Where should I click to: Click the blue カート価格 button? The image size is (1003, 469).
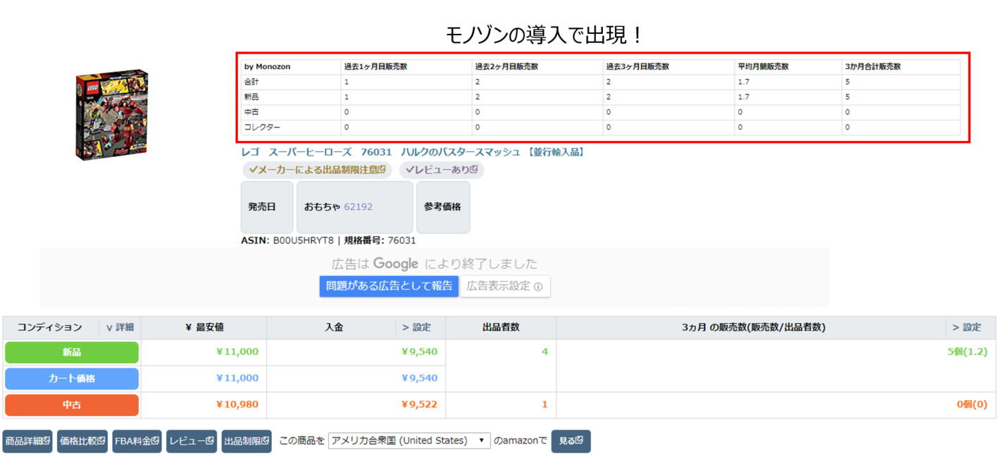pyautogui.click(x=72, y=379)
